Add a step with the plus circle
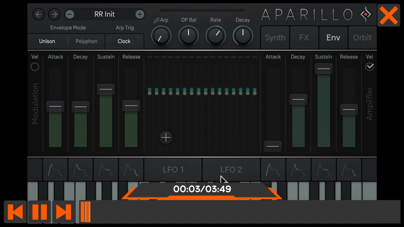The image size is (404, 227). pos(166,137)
